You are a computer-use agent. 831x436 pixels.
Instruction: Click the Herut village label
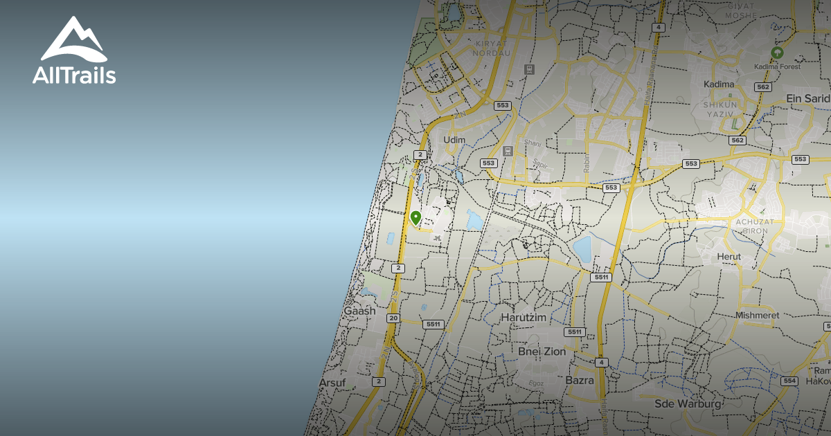point(729,257)
